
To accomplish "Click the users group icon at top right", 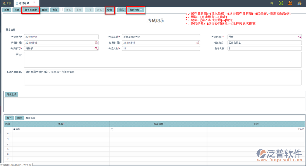I will pyautogui.click(x=299, y=3).
